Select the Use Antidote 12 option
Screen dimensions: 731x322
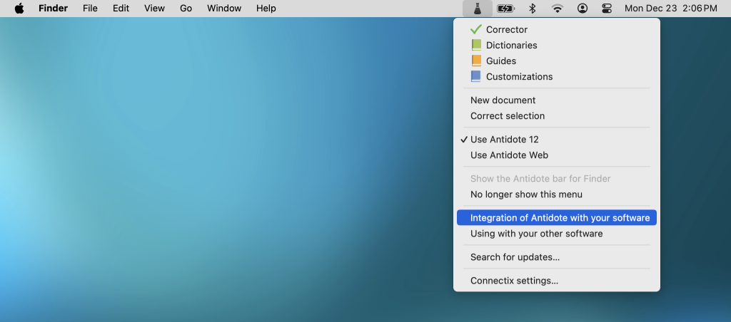[x=504, y=140]
